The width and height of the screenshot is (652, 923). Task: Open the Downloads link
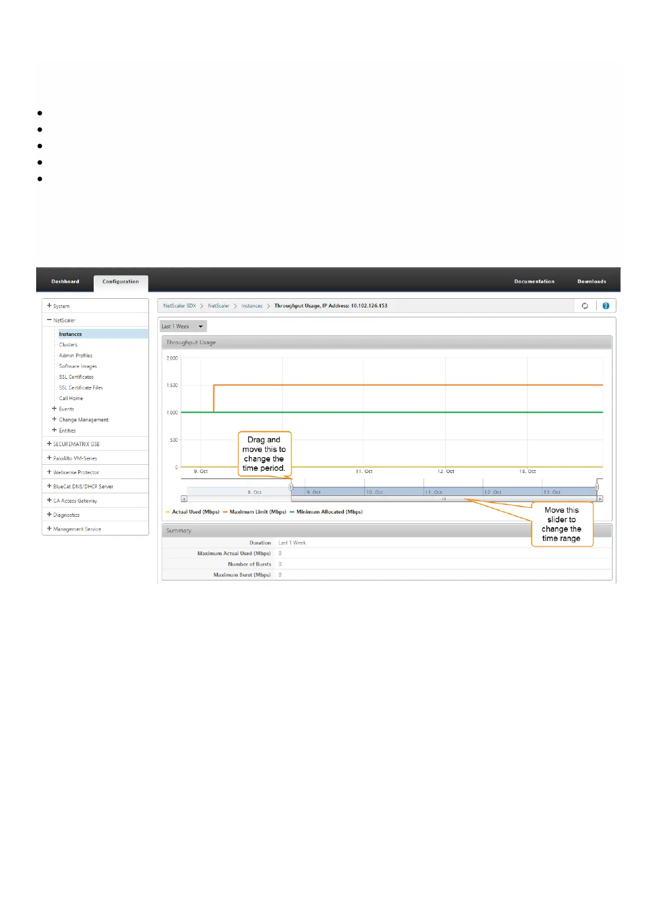coord(592,282)
